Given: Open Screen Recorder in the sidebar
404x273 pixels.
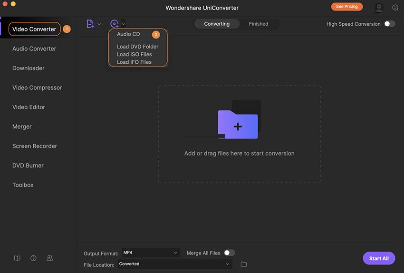Looking at the screenshot, I should tap(35, 146).
